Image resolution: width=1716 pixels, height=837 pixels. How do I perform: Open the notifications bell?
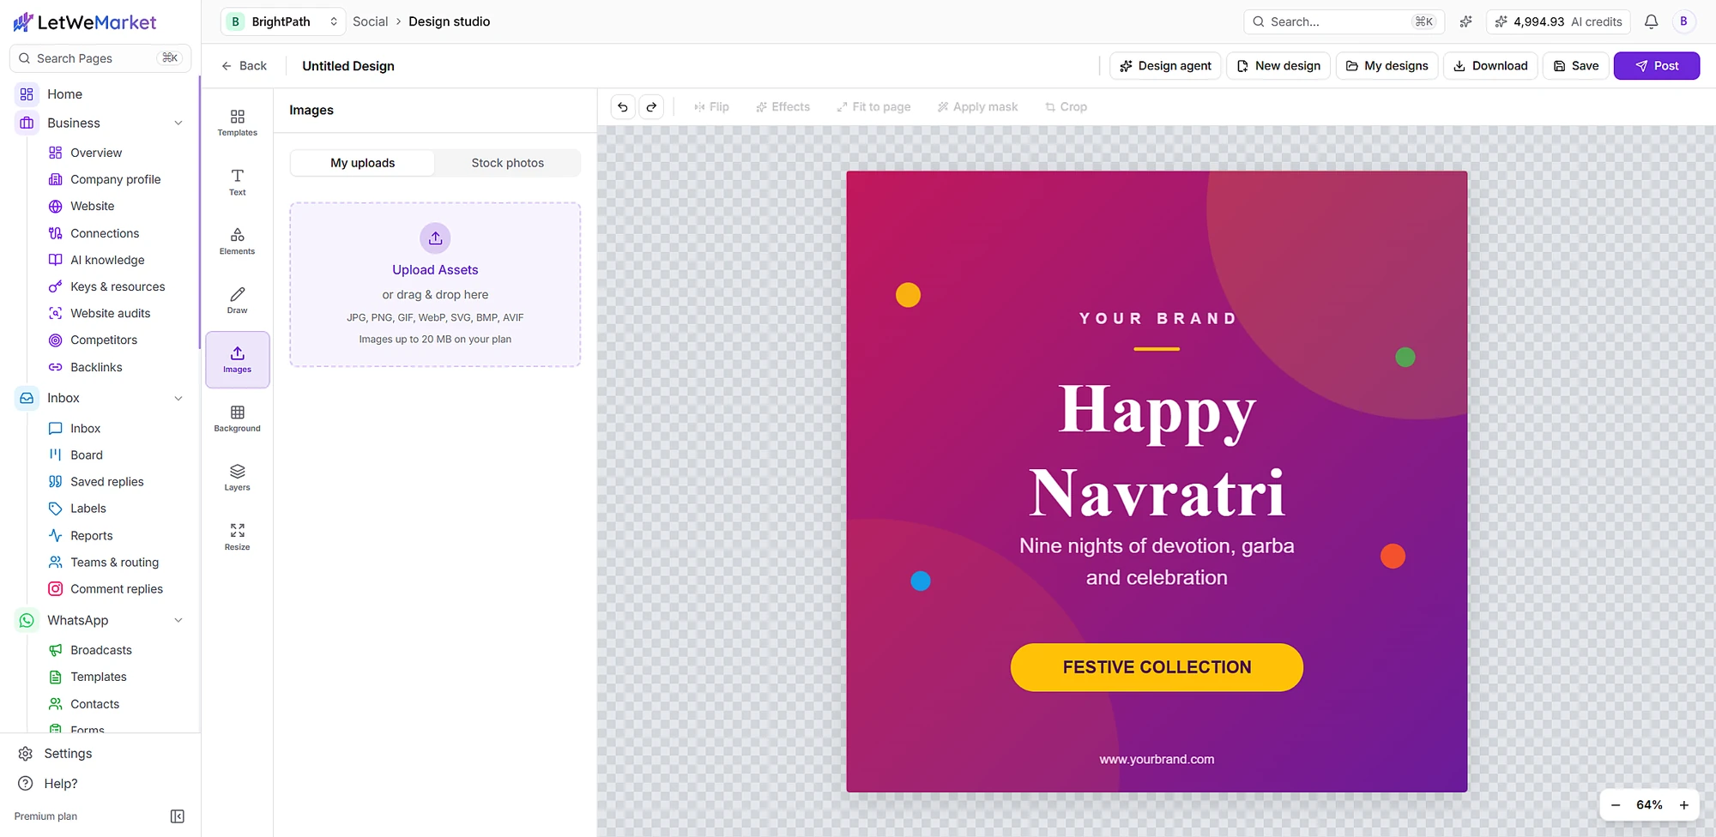click(1651, 21)
